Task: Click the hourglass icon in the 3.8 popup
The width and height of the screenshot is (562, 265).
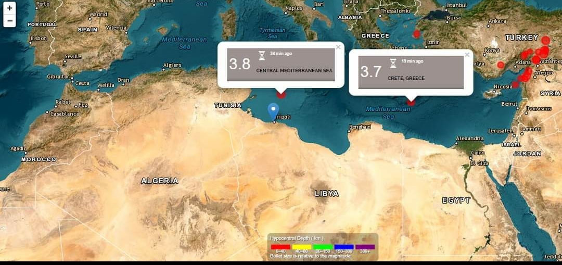Action: click(262, 55)
